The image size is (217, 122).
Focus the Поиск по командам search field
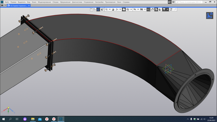[189, 2]
